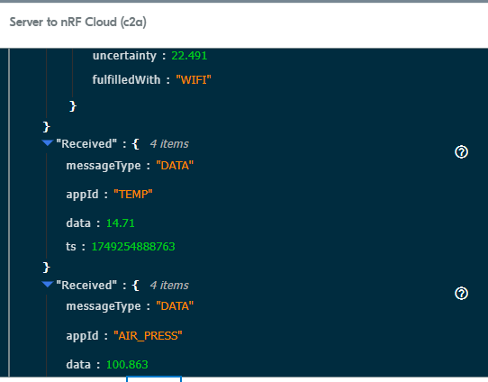The width and height of the screenshot is (488, 382).
Task: Open help for the AIR_PRESS Received message
Action: (461, 294)
